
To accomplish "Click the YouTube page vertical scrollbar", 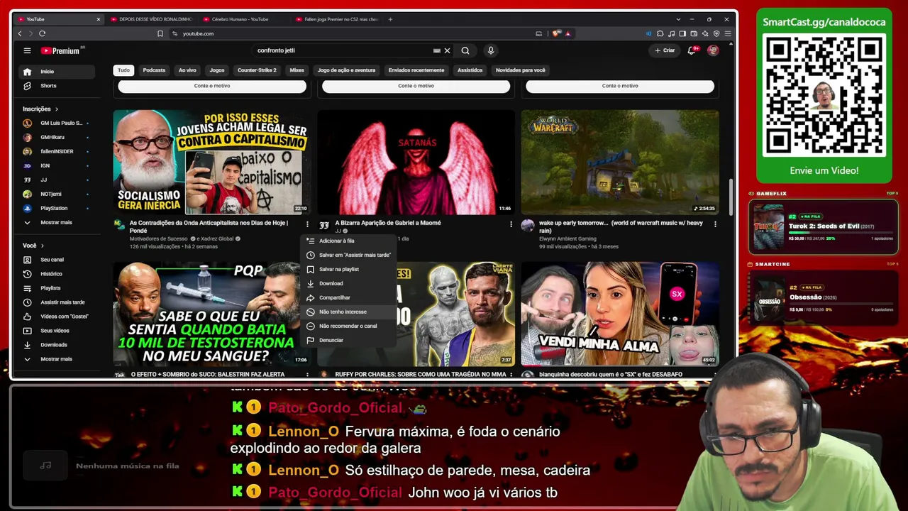I will point(731,199).
